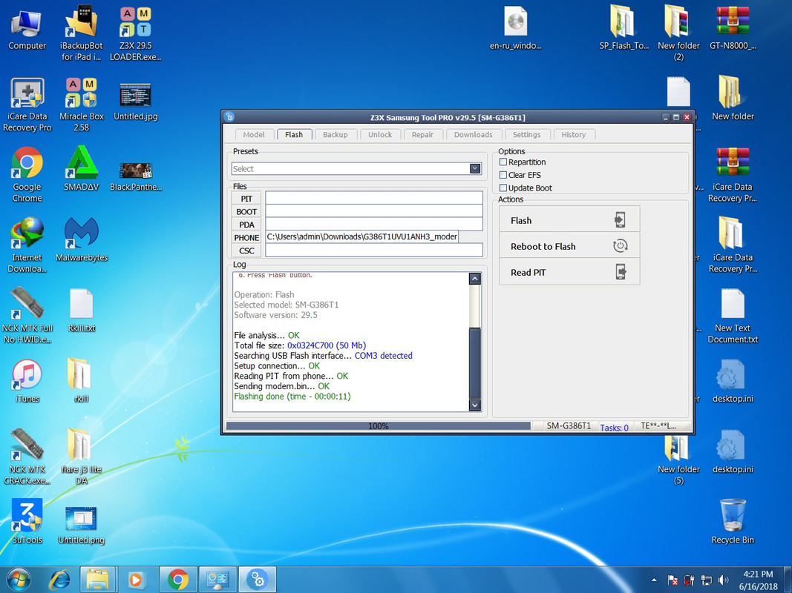This screenshot has height=593, width=792.
Task: Select the New folder (2) icon
Action: pos(678,33)
